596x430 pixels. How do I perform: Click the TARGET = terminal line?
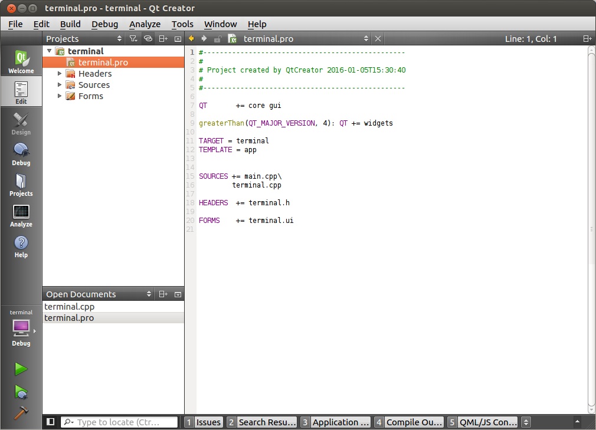(233, 141)
